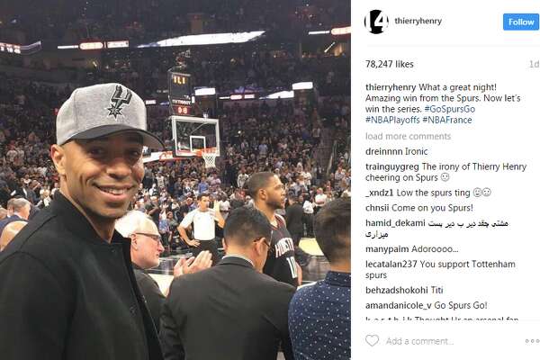540x360 pixels.
Task: Click the 1d post timestamp
Action: pyautogui.click(x=534, y=64)
